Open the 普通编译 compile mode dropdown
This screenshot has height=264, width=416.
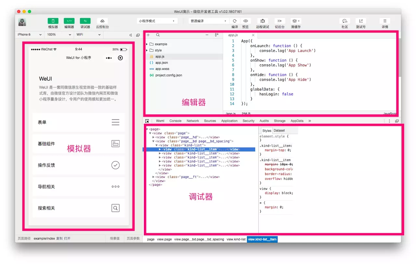208,21
